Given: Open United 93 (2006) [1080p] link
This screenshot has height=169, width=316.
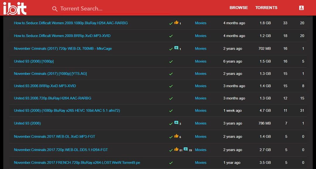Looking at the screenshot, I should click(34, 61).
